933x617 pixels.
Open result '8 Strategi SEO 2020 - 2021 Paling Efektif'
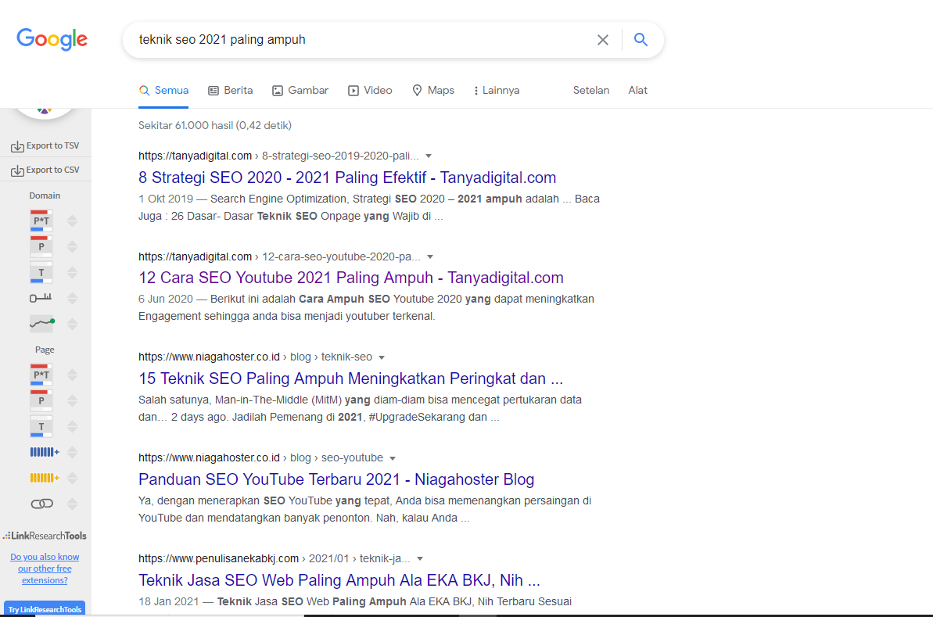pyautogui.click(x=347, y=178)
